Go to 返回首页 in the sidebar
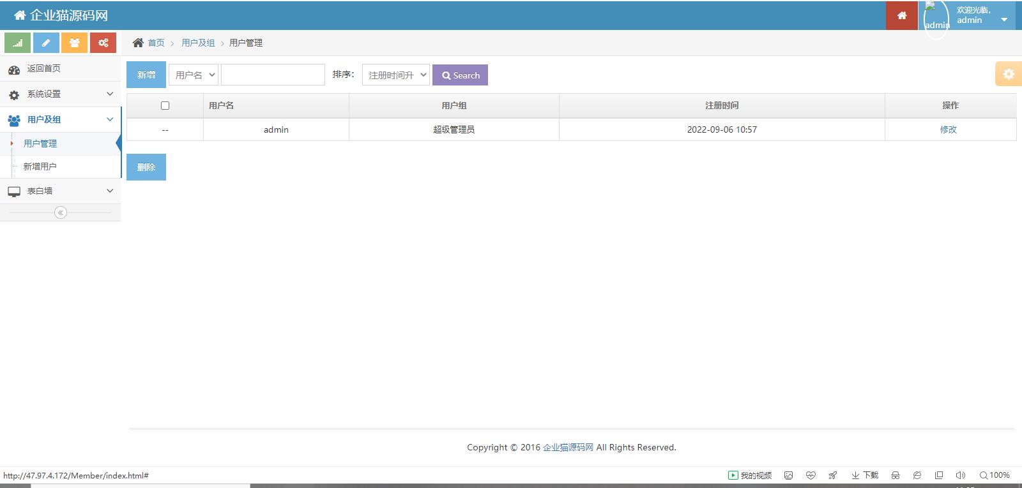The image size is (1022, 488). (43, 69)
